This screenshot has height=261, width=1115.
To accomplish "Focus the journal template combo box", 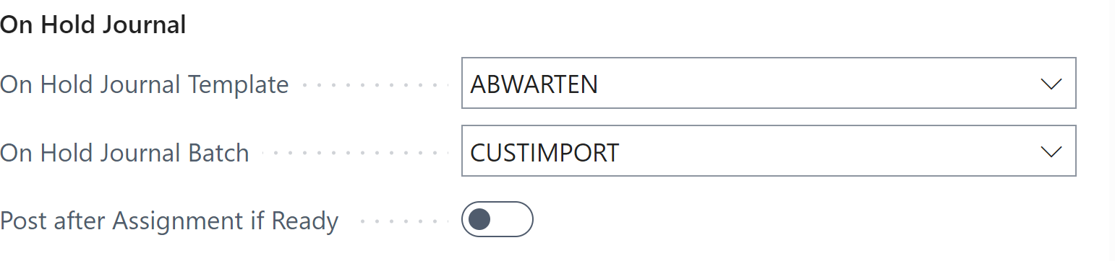I will pyautogui.click(x=769, y=84).
